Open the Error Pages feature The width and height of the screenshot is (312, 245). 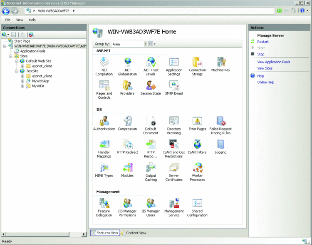[197, 121]
